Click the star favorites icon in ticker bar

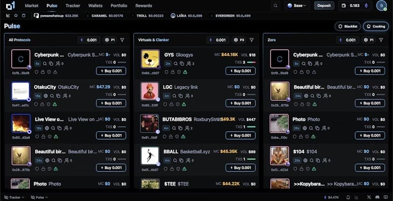[16, 15]
